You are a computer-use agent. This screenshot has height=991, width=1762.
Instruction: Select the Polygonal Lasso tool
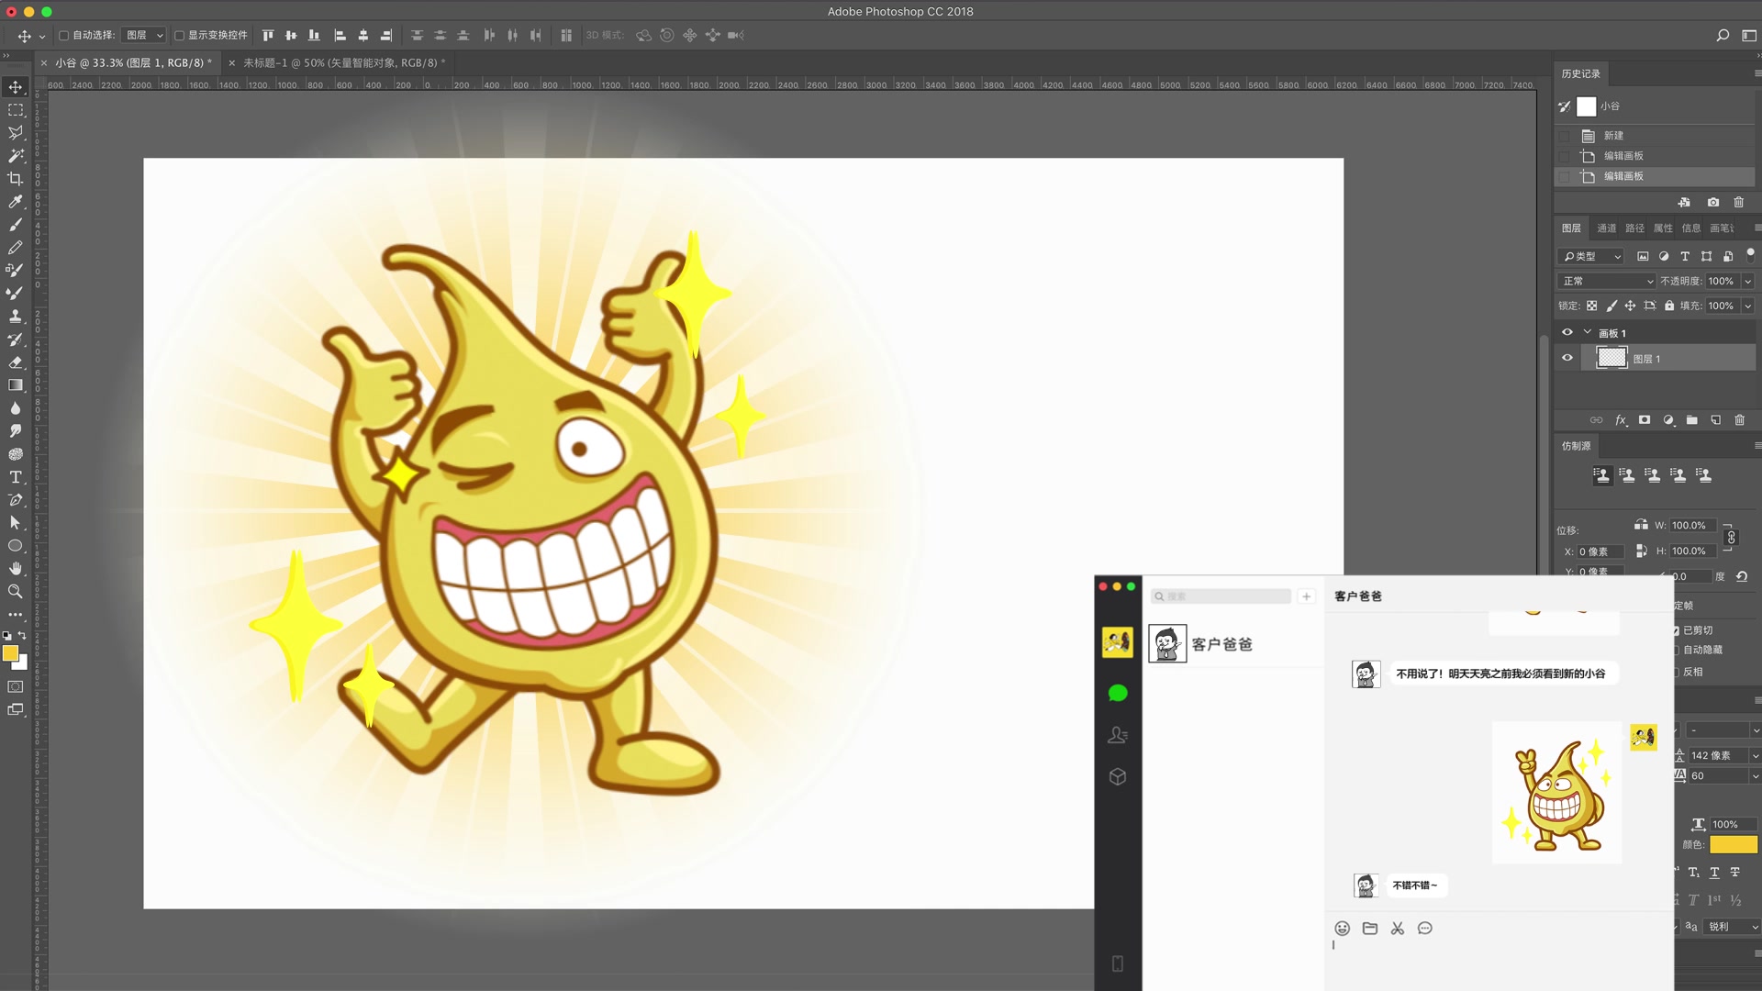[16, 133]
